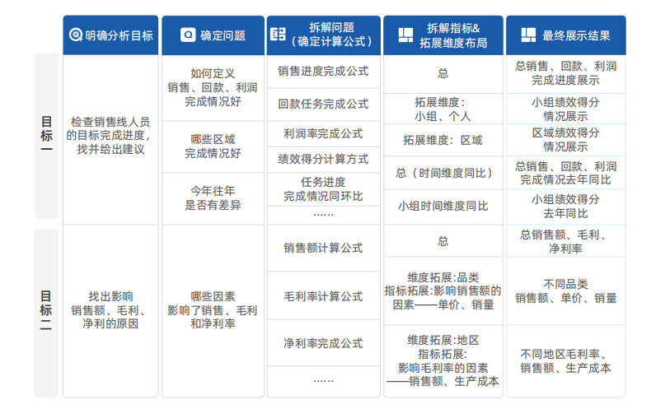Click the 区域绩效得分情况展示 cell
The height and width of the screenshot is (418, 670).
[x=565, y=140]
